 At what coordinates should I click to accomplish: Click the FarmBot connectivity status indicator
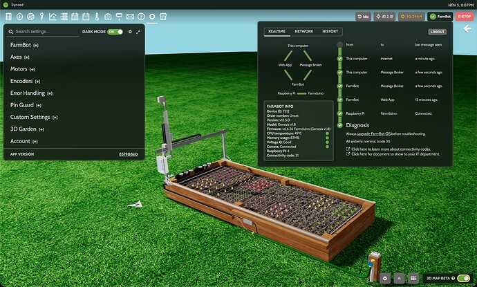coord(440,16)
